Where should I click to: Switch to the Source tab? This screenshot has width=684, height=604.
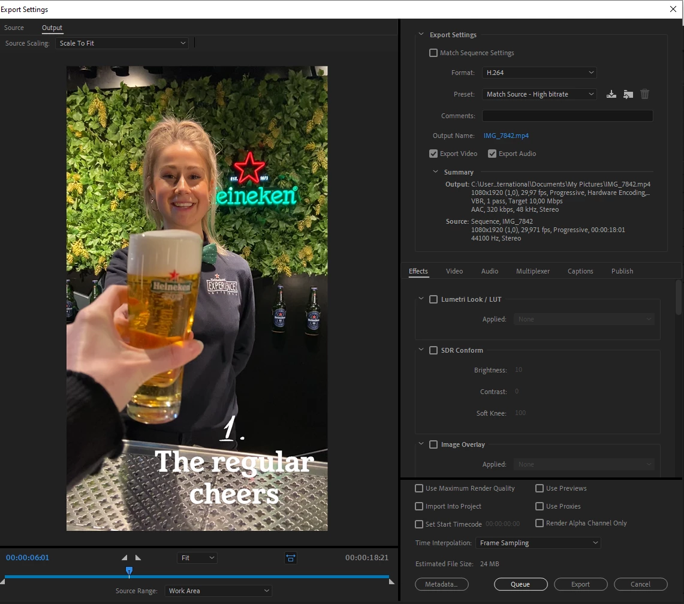(x=14, y=28)
